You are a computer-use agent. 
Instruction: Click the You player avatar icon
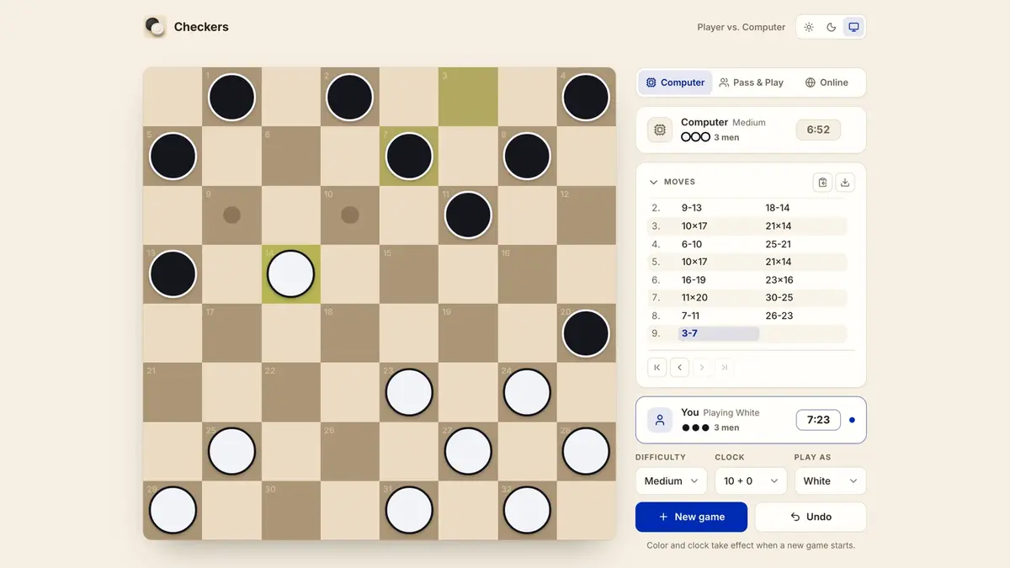[x=660, y=420]
